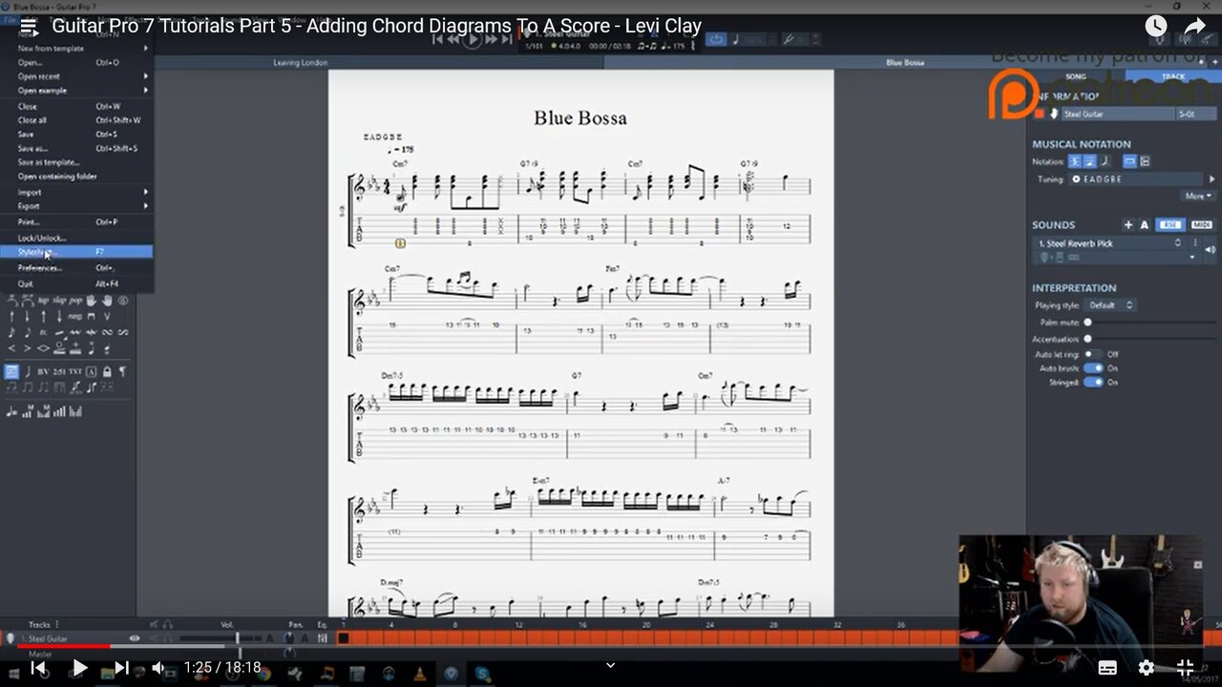The image size is (1222, 687).
Task: Open YouTube settings gear
Action: pyautogui.click(x=1147, y=668)
